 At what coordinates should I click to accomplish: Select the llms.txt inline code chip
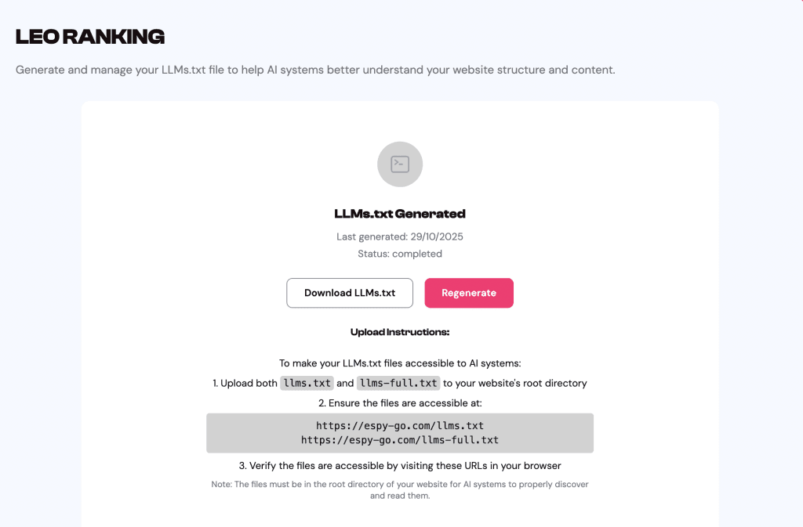307,384
